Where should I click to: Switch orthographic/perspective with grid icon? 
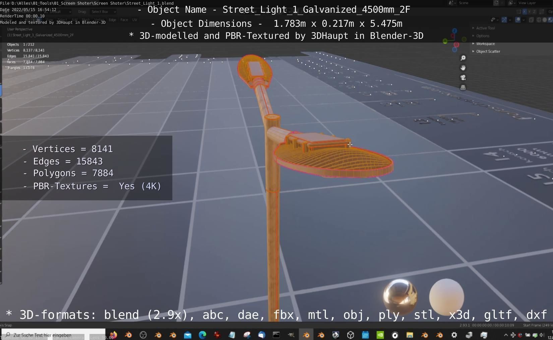(x=463, y=87)
